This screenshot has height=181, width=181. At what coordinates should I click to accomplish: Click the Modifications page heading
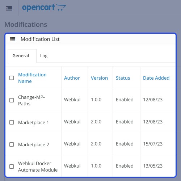coord(26,25)
